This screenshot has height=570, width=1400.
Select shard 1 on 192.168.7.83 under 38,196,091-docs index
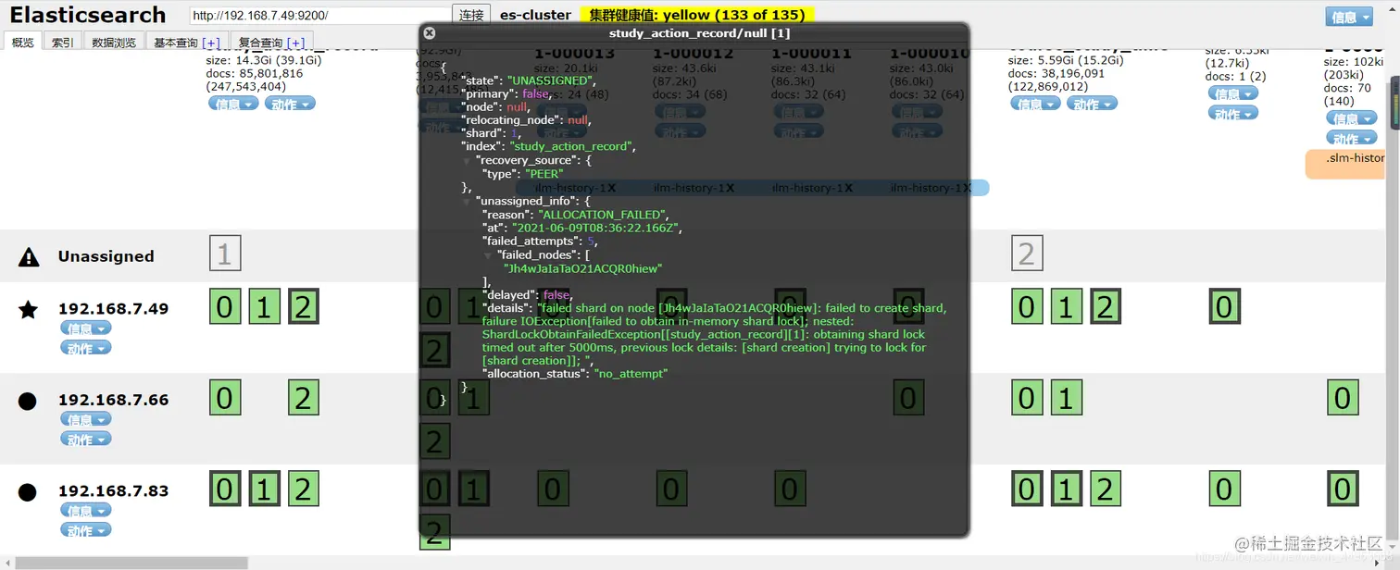(x=1066, y=489)
